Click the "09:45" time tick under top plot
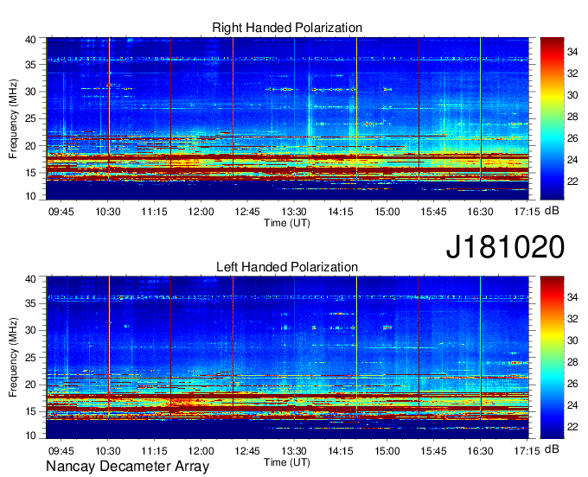The width and height of the screenshot is (588, 477). (x=61, y=212)
